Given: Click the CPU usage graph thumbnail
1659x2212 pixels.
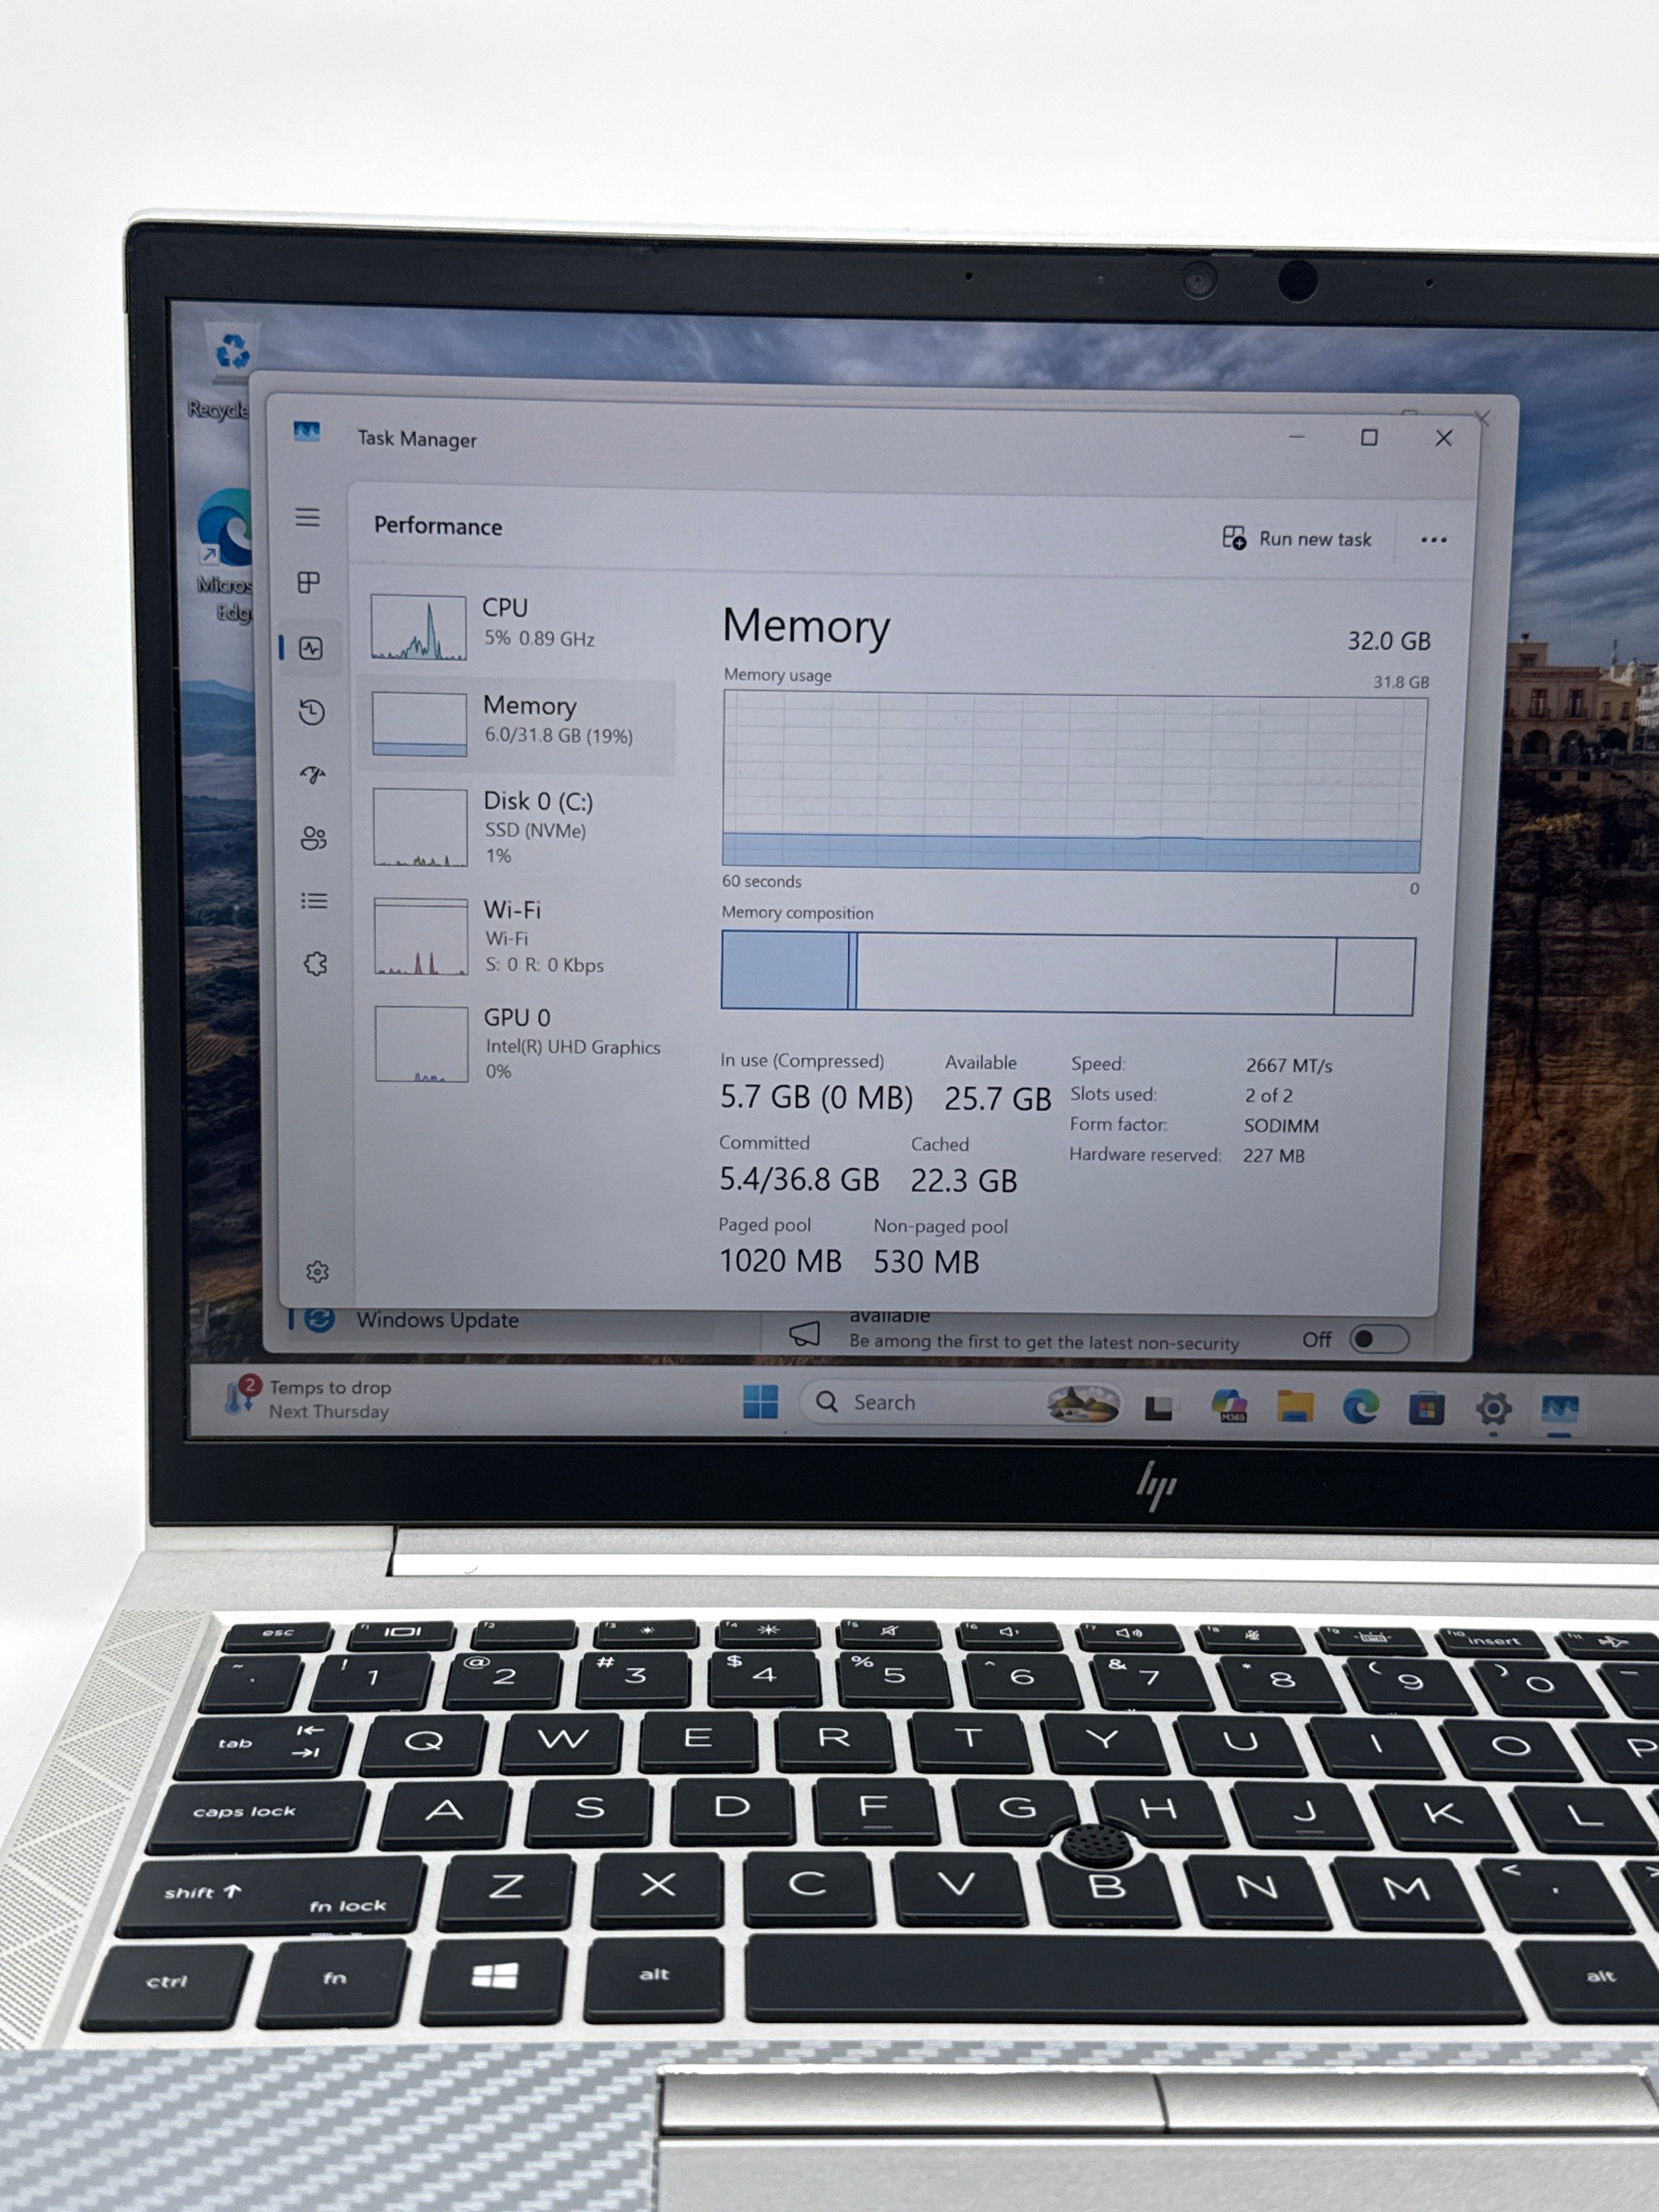Looking at the screenshot, I should (x=418, y=627).
